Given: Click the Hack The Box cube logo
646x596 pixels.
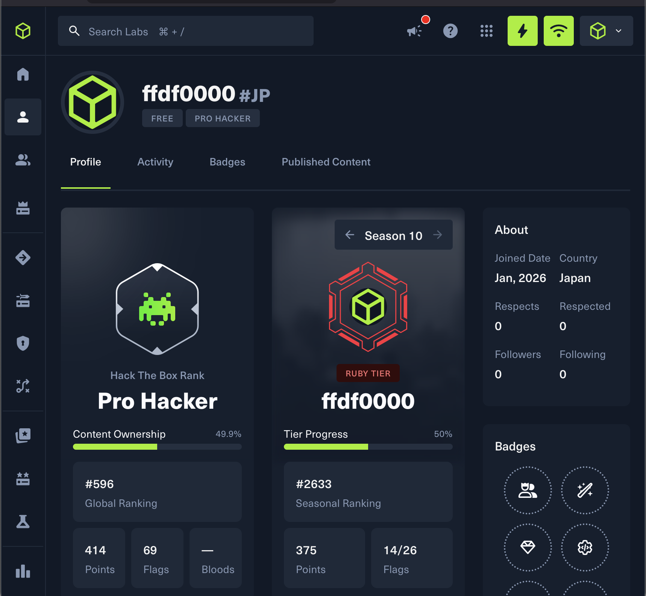Looking at the screenshot, I should 23,31.
